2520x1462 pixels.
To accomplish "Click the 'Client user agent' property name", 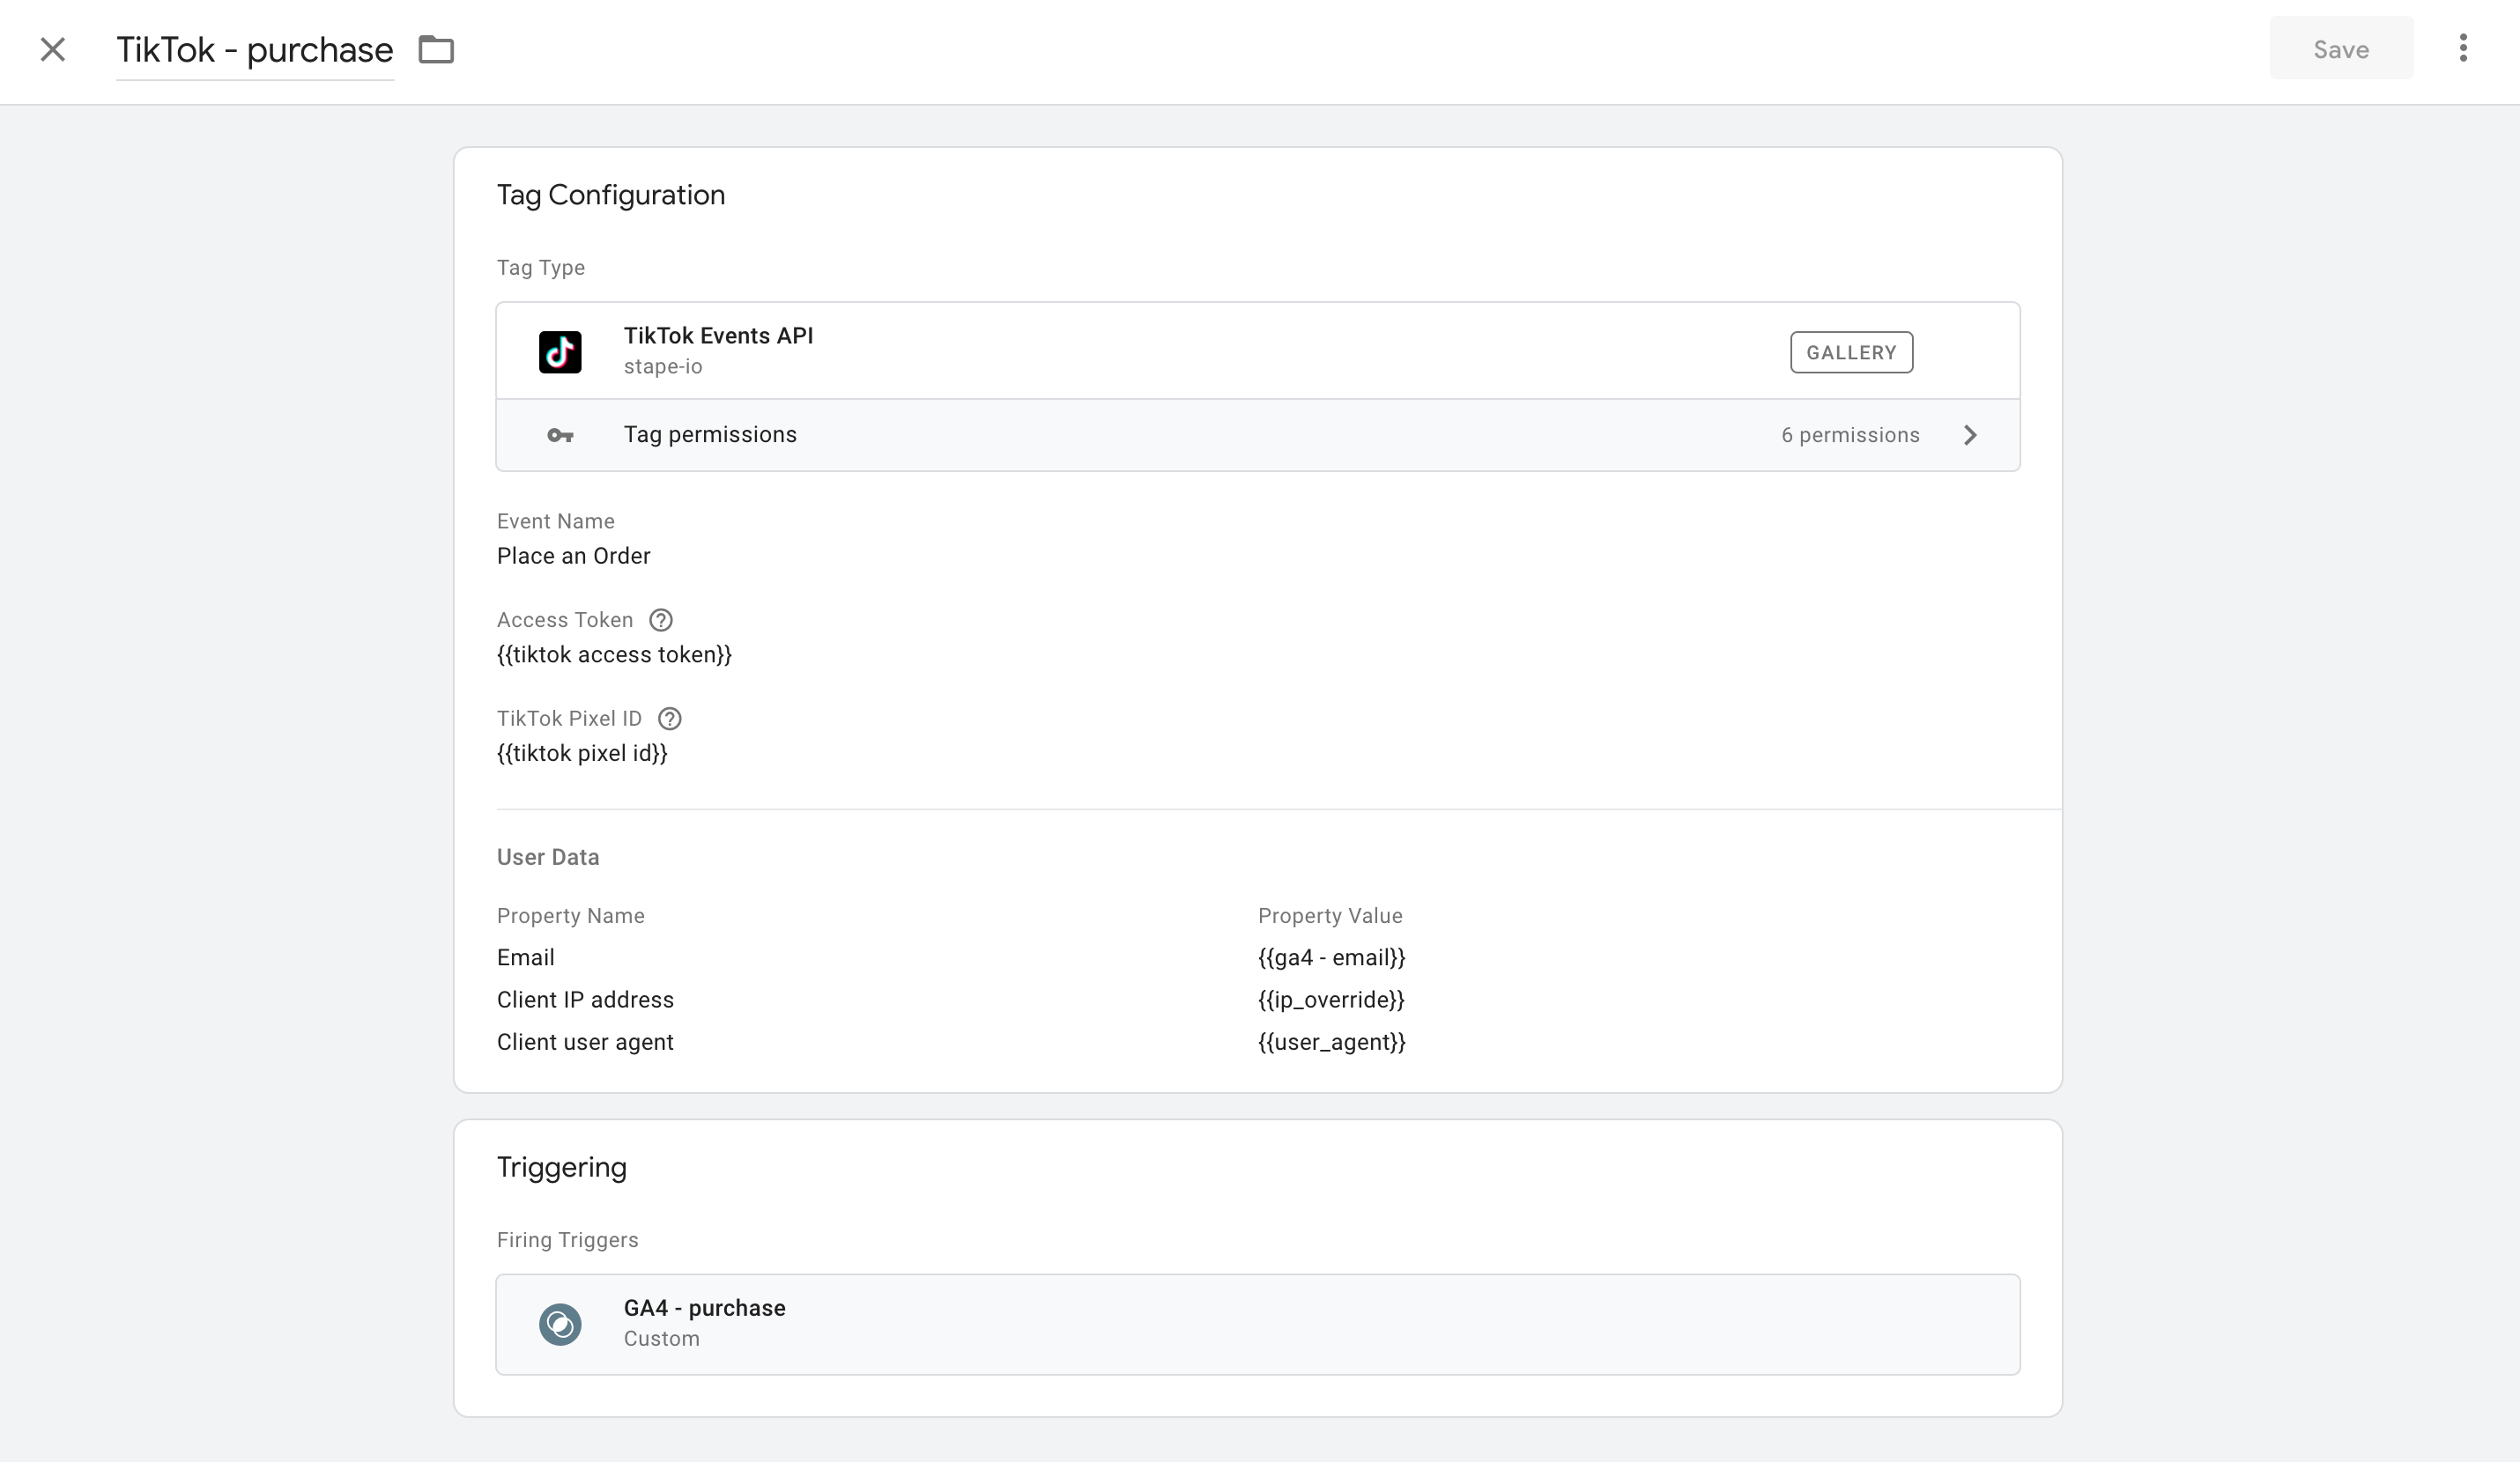I will click(x=585, y=1042).
